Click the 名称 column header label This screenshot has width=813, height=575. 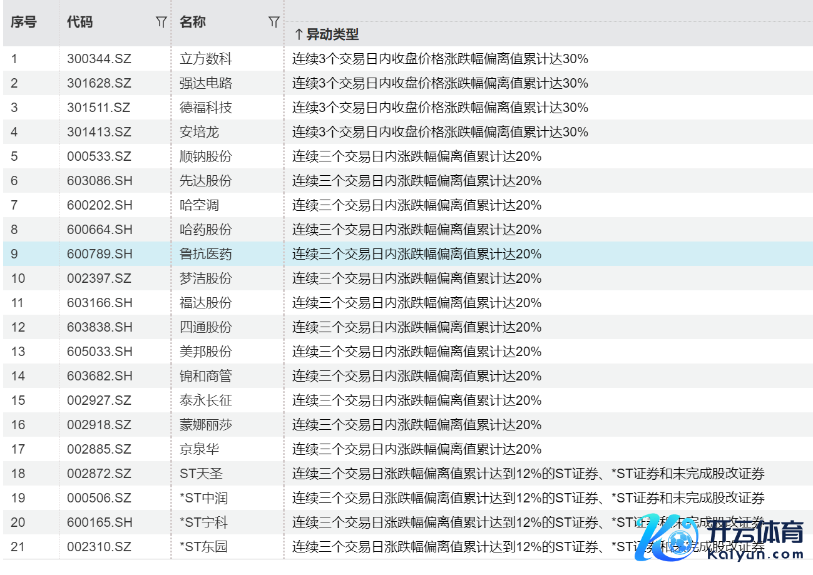click(x=193, y=23)
